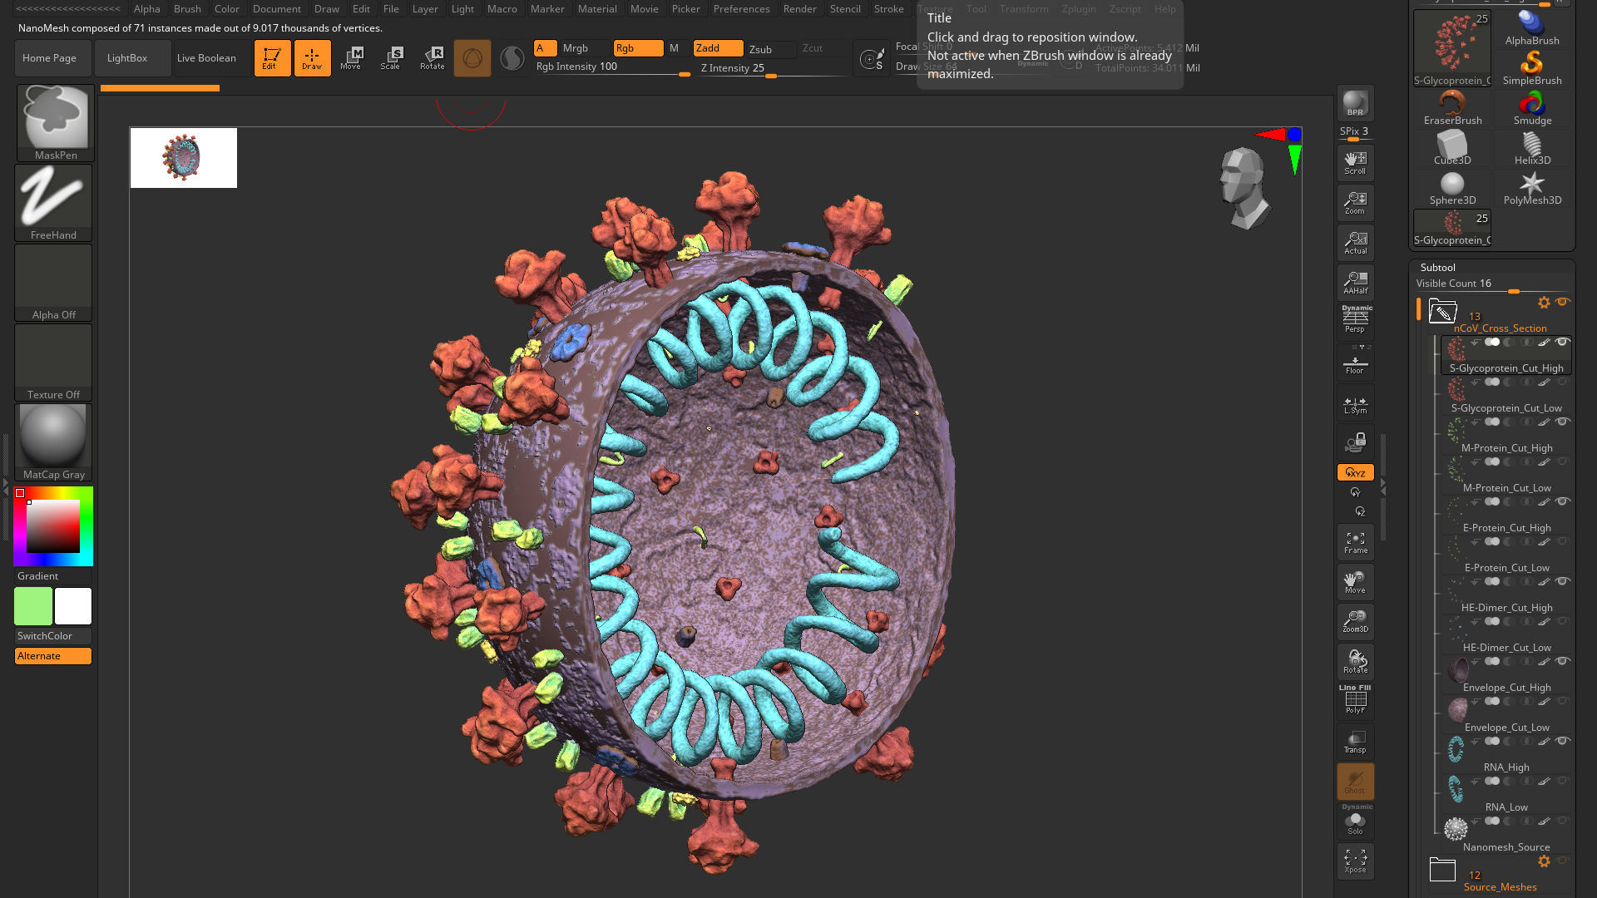Toggle Solo mode
This screenshot has height=898, width=1597.
(x=1355, y=821)
